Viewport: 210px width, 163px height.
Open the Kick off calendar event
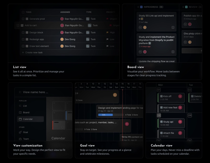(171, 98)
